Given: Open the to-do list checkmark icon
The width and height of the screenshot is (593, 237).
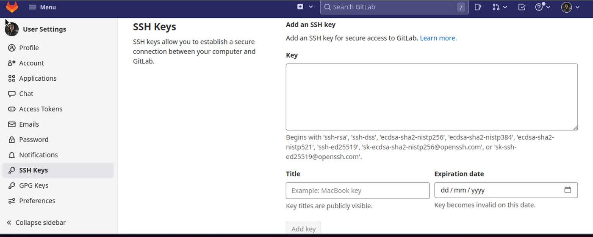Looking at the screenshot, I should [522, 7].
